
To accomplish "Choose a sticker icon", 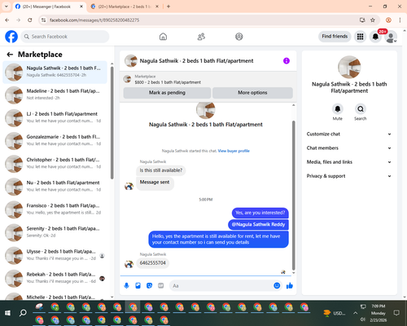I will click(x=150, y=285).
